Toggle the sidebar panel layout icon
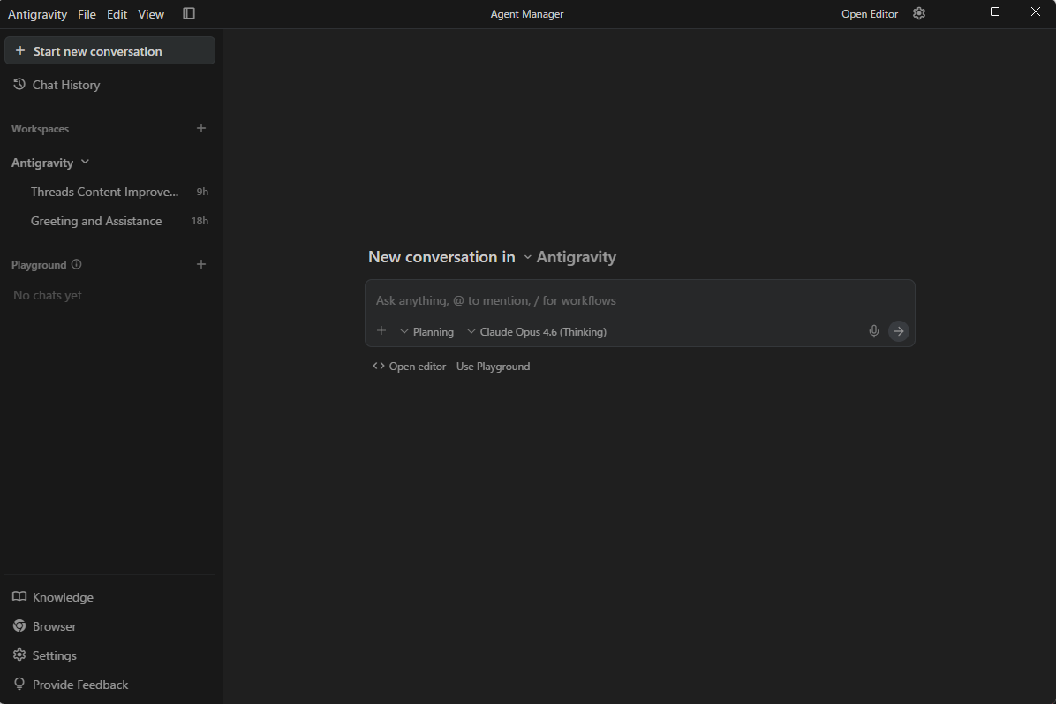 click(x=189, y=13)
